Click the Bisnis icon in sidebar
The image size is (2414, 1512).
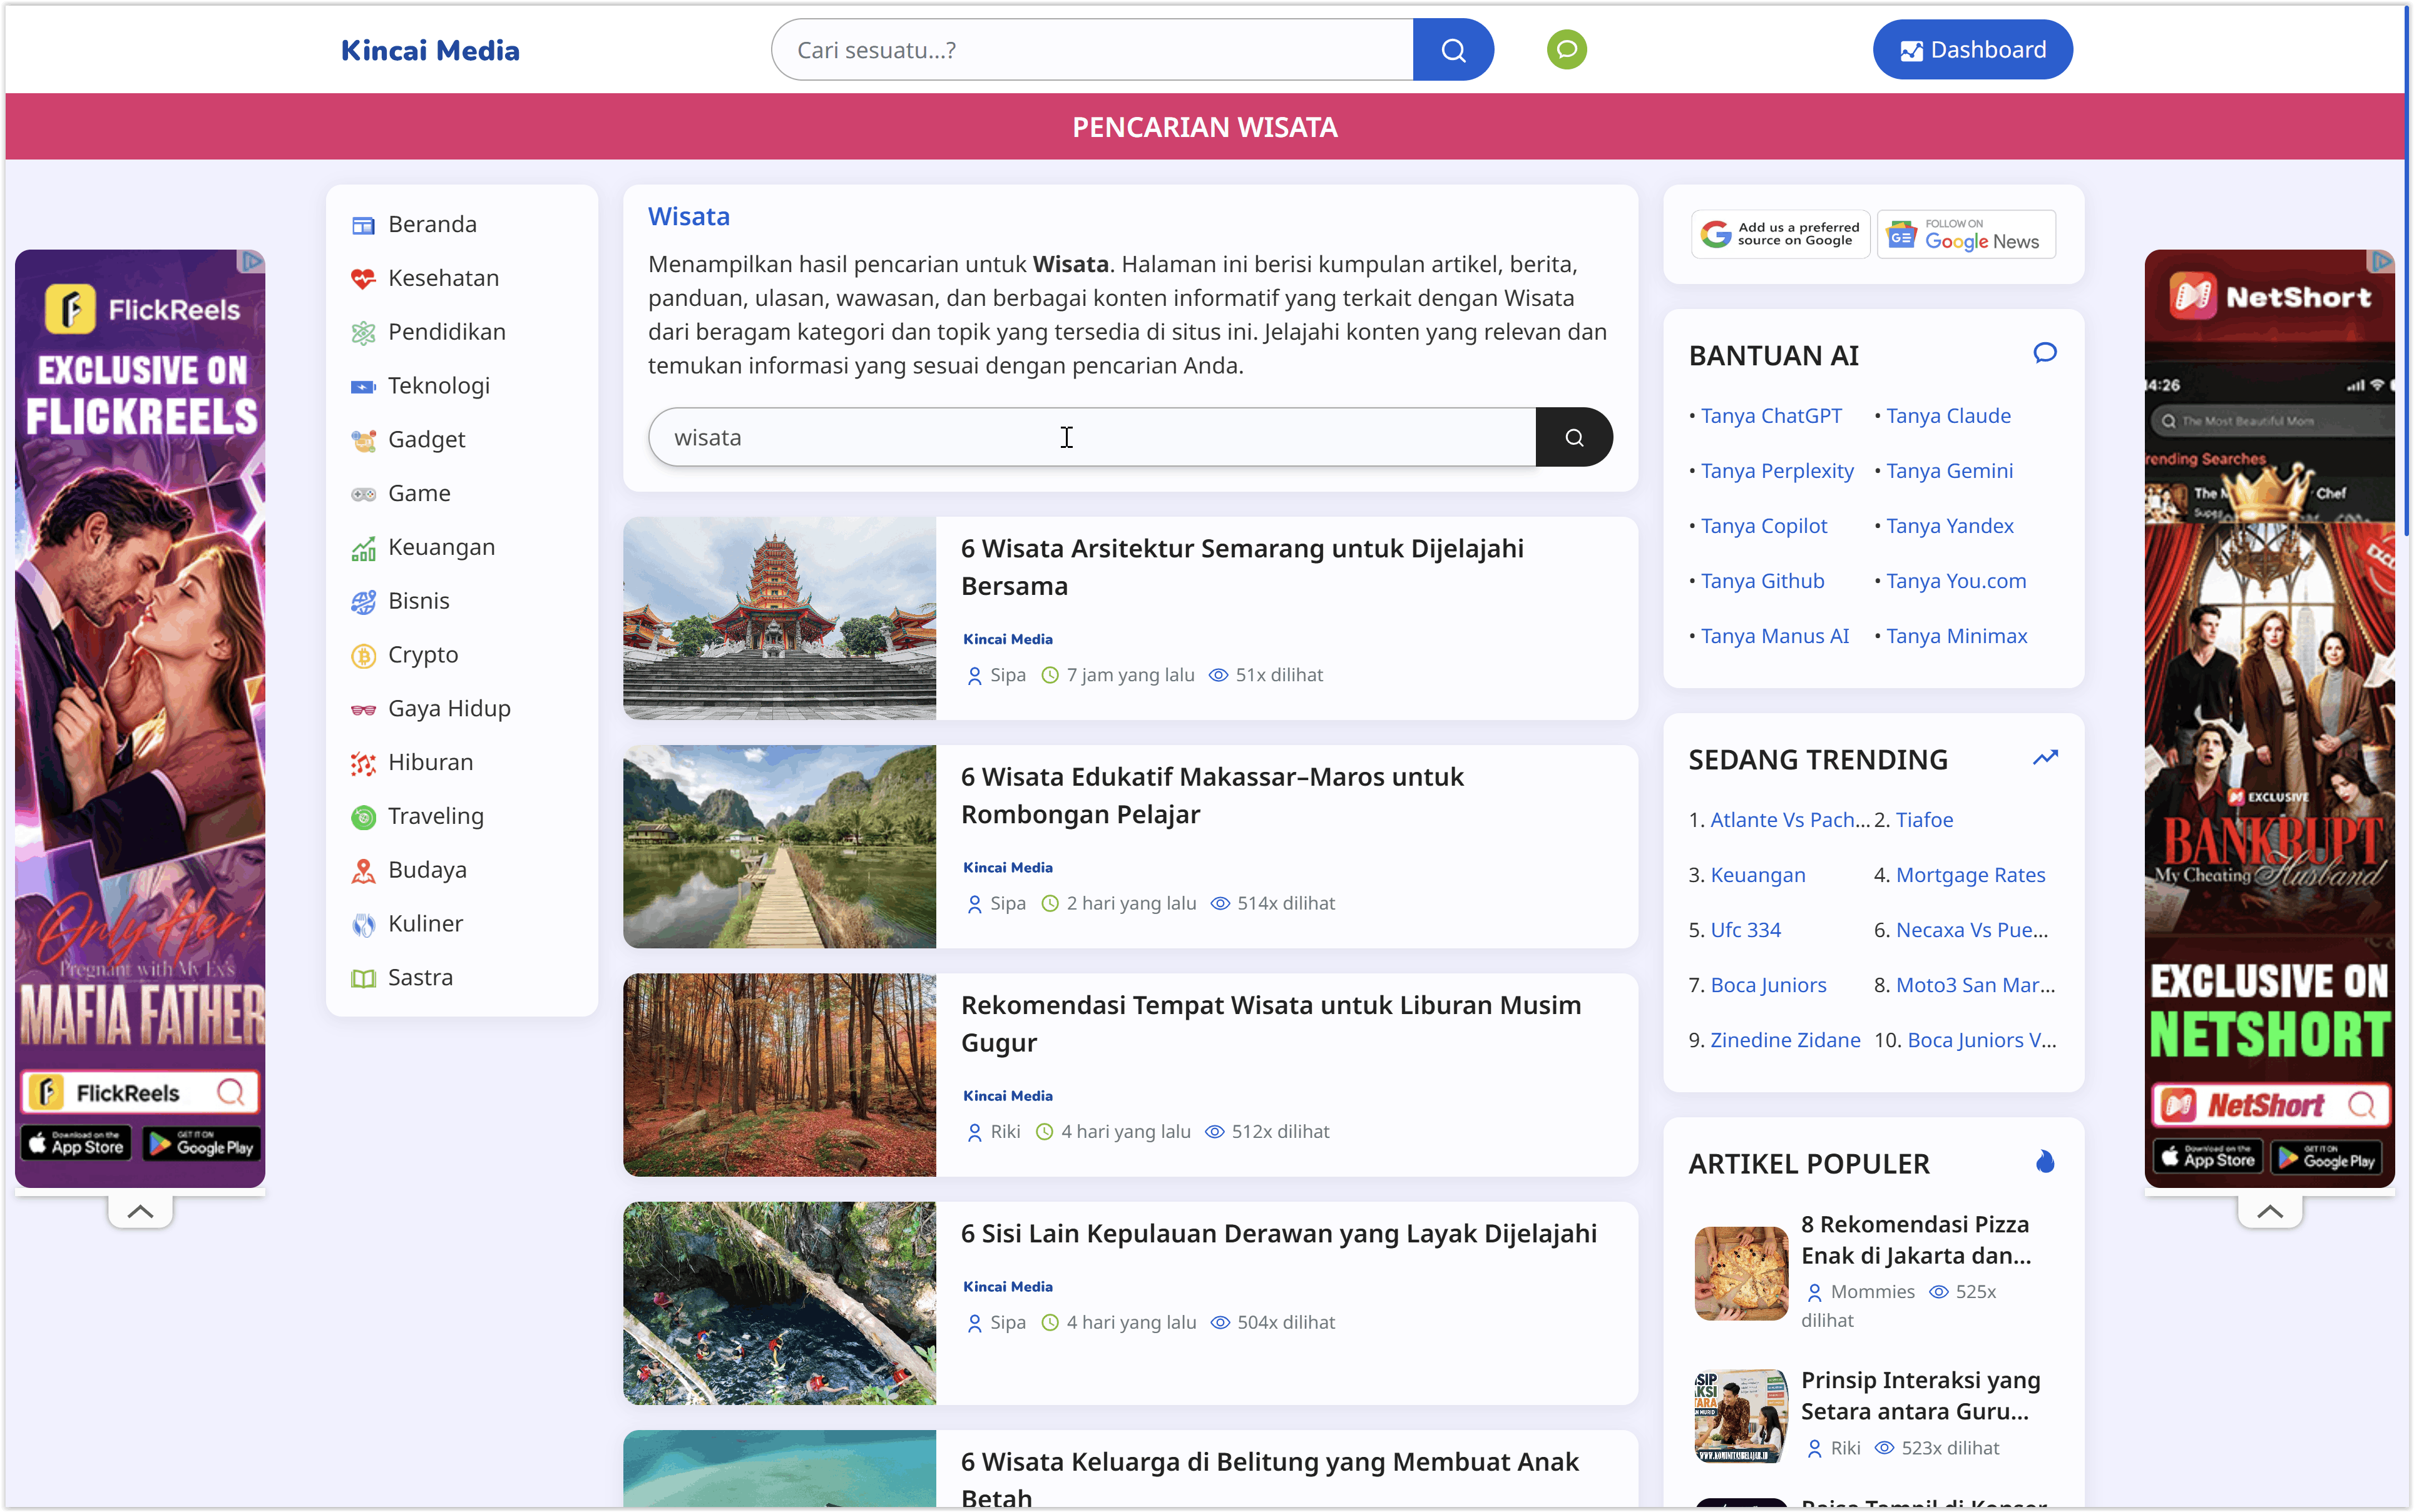(363, 602)
